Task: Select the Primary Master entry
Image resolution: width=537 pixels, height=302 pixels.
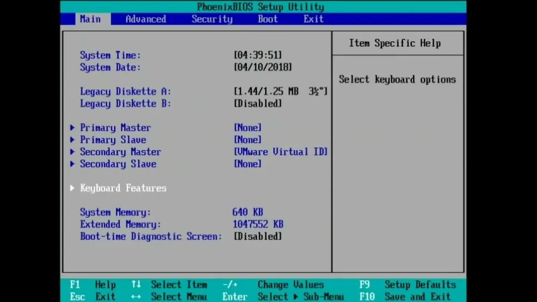Action: [x=115, y=128]
